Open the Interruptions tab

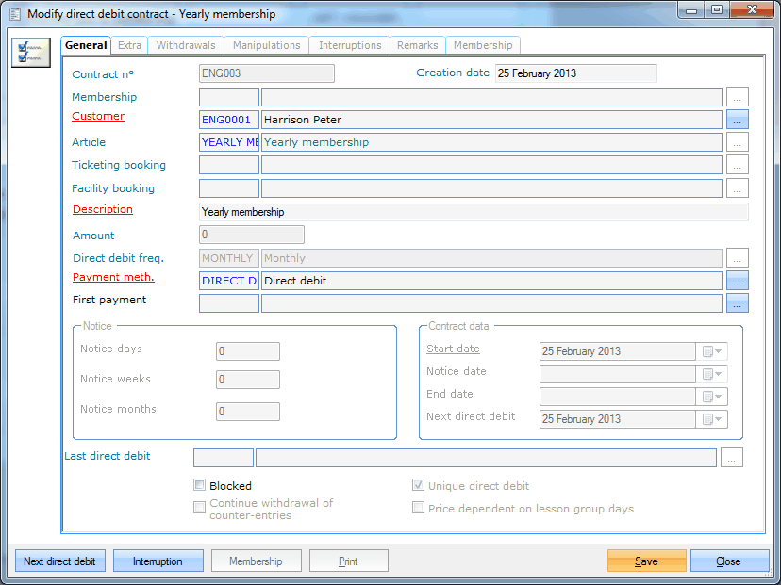pos(350,45)
